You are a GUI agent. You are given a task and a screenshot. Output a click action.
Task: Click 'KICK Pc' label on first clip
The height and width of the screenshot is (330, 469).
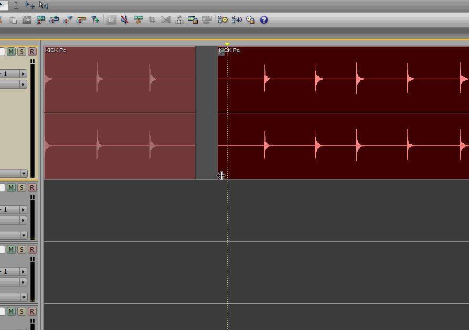[x=56, y=50]
